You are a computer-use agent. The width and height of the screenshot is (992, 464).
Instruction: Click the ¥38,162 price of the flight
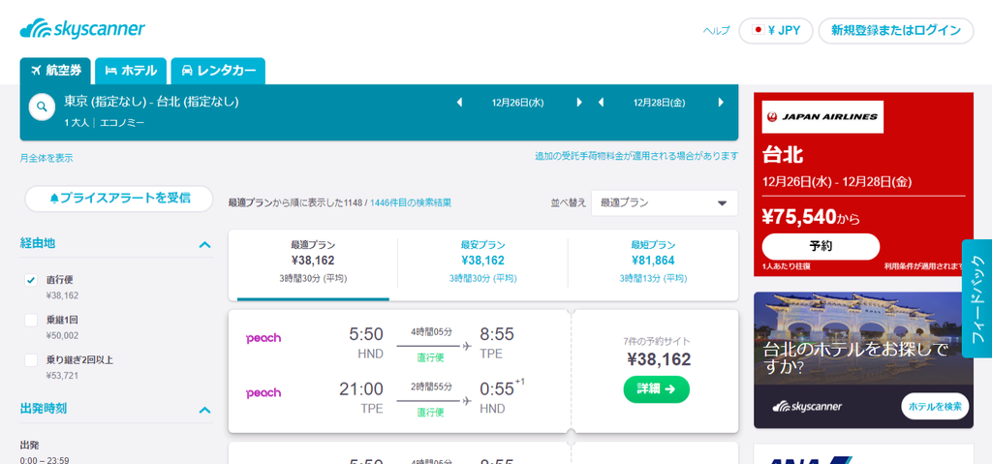tap(659, 359)
